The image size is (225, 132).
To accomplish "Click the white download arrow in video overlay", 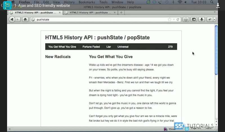I will [218, 5].
